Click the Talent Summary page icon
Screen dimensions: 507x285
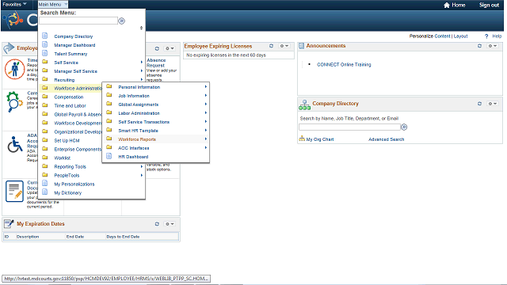(x=45, y=53)
